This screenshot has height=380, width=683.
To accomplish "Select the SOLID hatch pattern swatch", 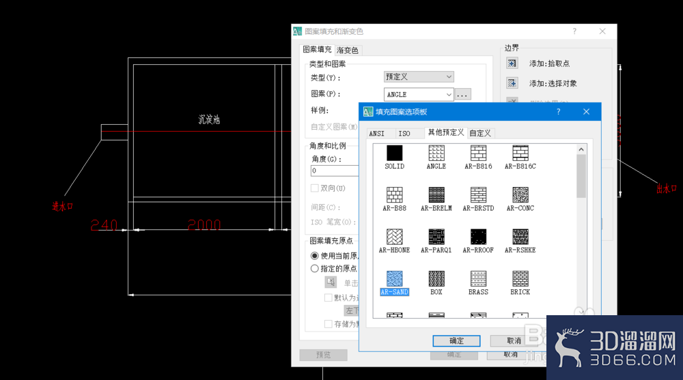I will coord(394,153).
